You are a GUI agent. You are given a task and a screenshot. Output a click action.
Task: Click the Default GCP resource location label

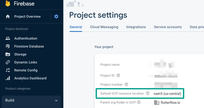(122, 93)
